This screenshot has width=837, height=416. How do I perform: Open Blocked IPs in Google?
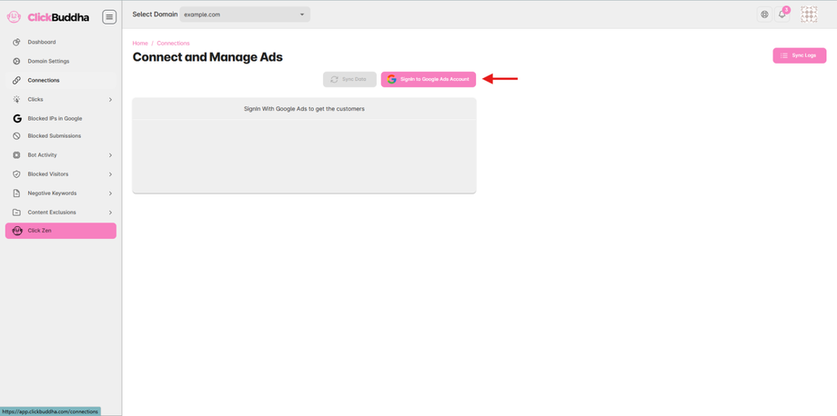point(61,119)
